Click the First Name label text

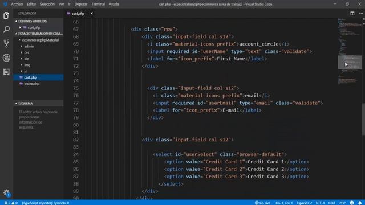tap(230, 59)
